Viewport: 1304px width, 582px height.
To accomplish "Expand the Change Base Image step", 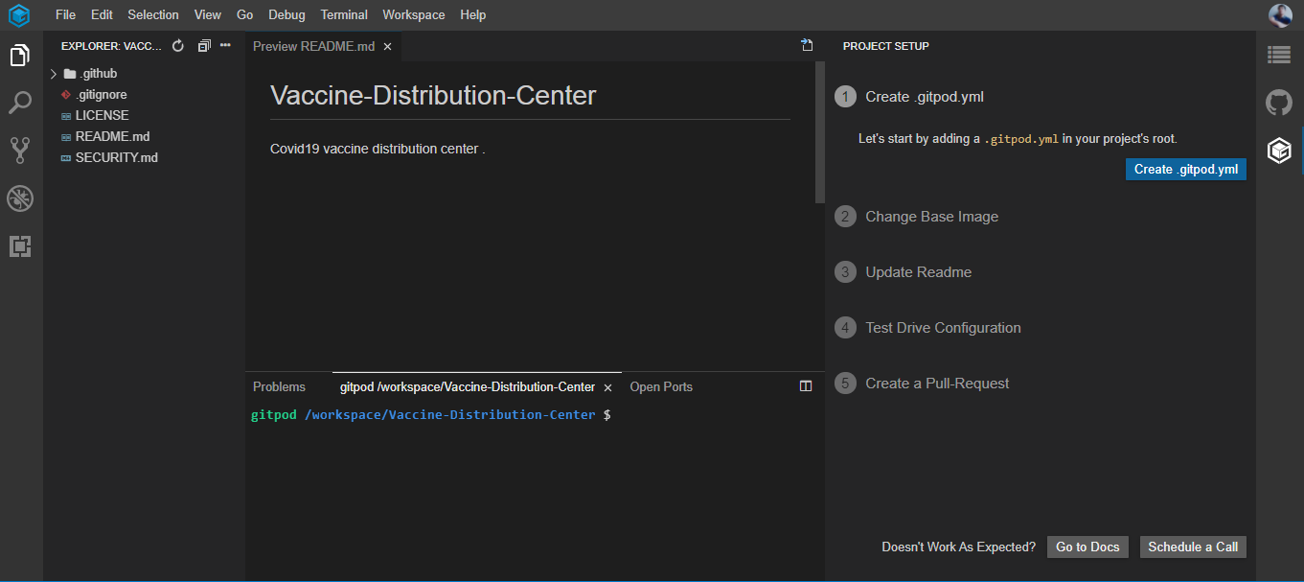I will [x=931, y=217].
